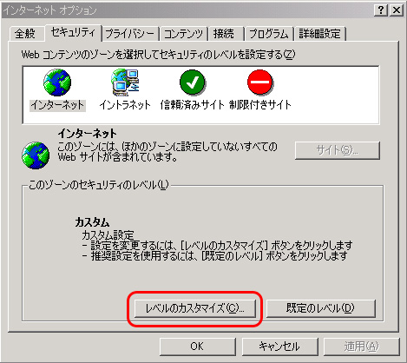Click the キャンセル button
Image resolution: width=407 pixels, height=363 pixels.
pos(279,346)
